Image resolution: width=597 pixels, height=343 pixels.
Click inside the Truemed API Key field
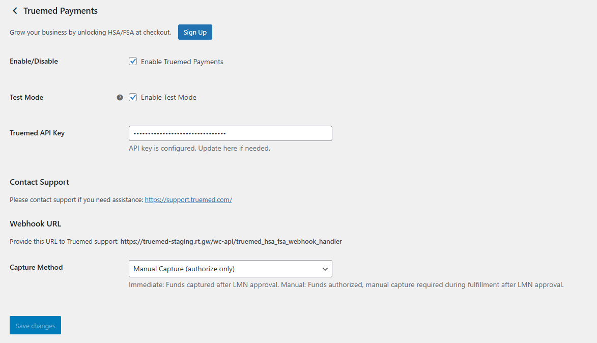pos(231,133)
